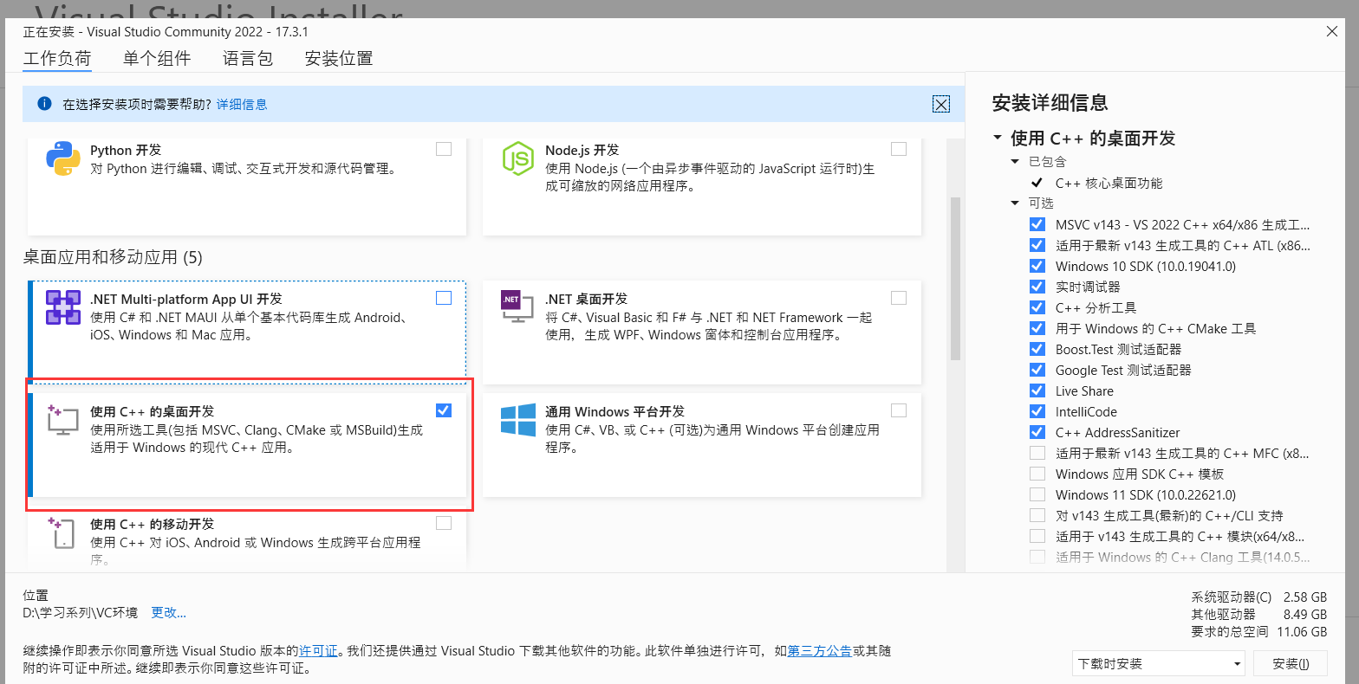This screenshot has height=684, width=1359.
Task: Close the Visual Studio installer dialog
Action: (x=1332, y=32)
